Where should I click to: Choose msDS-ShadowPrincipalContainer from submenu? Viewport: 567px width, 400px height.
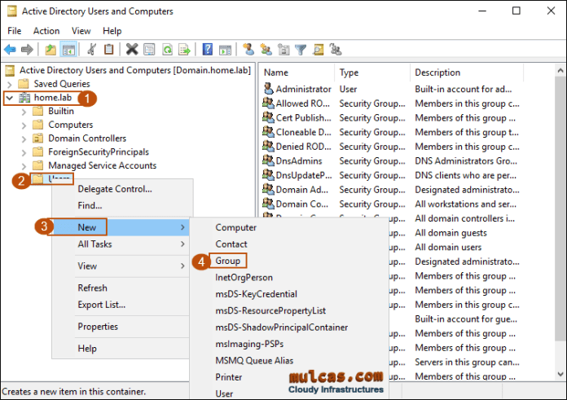pyautogui.click(x=289, y=327)
